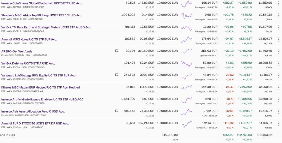This screenshot has width=282, height=143.
Task: Select daily change +282,27 on Invesco CoinShares
Action: pos(228,3)
